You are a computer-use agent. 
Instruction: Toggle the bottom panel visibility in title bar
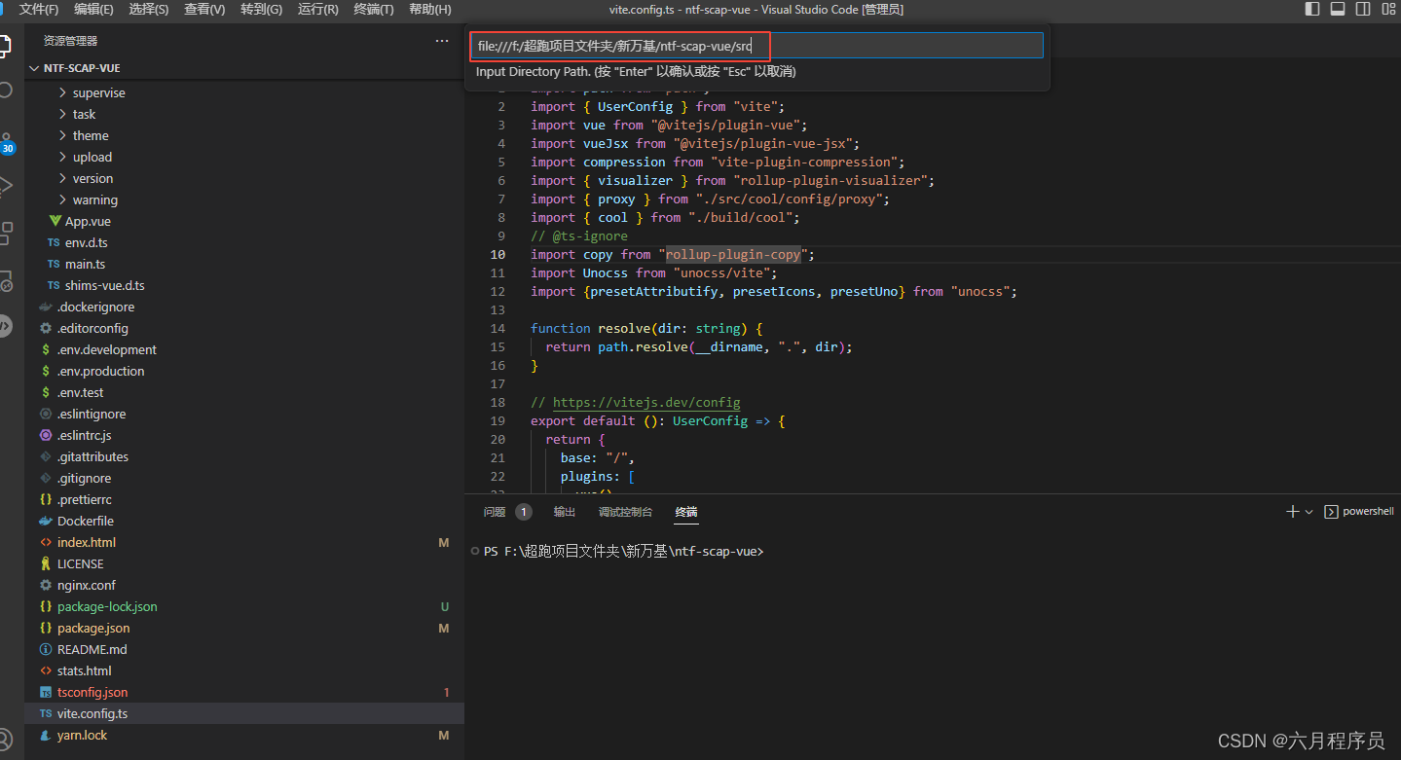(x=1337, y=10)
